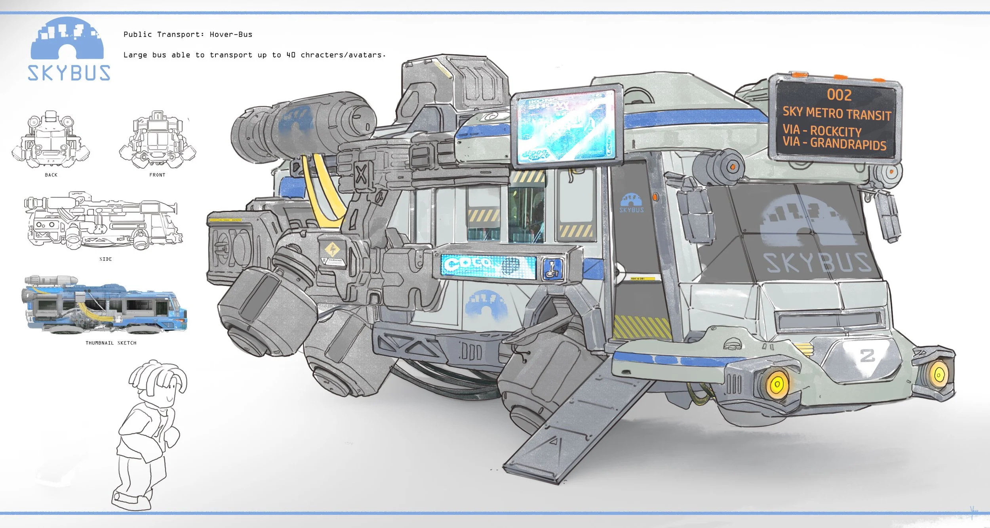The width and height of the screenshot is (990, 528).
Task: Click the "BACK" caption label
Action: [x=51, y=175]
